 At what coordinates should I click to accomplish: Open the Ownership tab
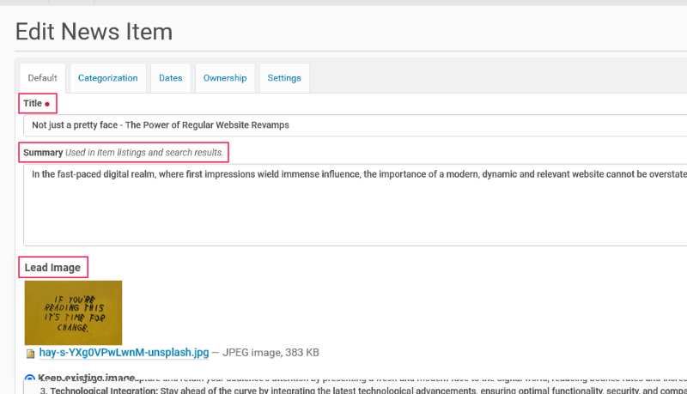click(224, 78)
